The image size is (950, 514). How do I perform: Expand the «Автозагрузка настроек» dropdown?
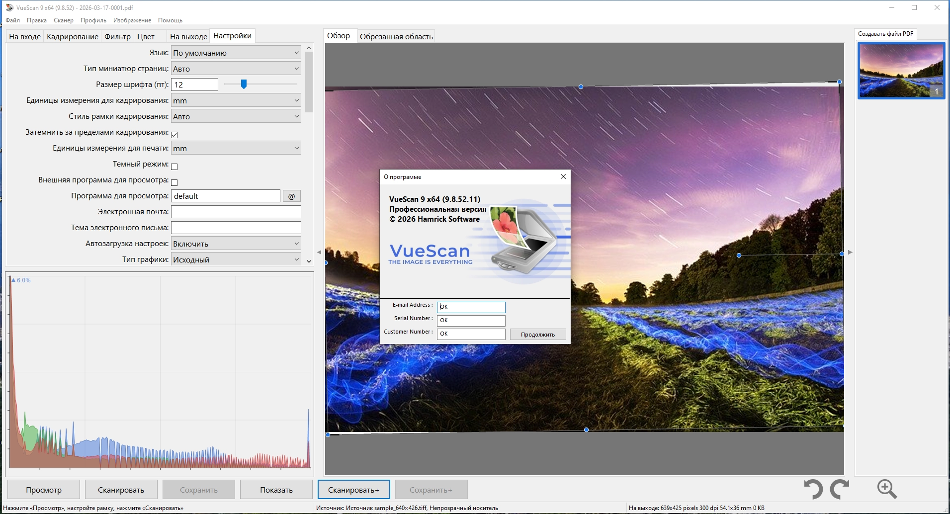pos(236,244)
